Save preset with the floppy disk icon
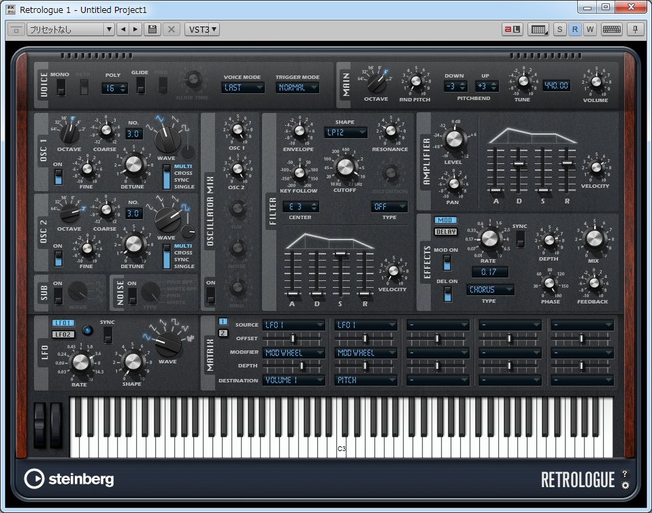652x513 pixels. click(x=152, y=29)
